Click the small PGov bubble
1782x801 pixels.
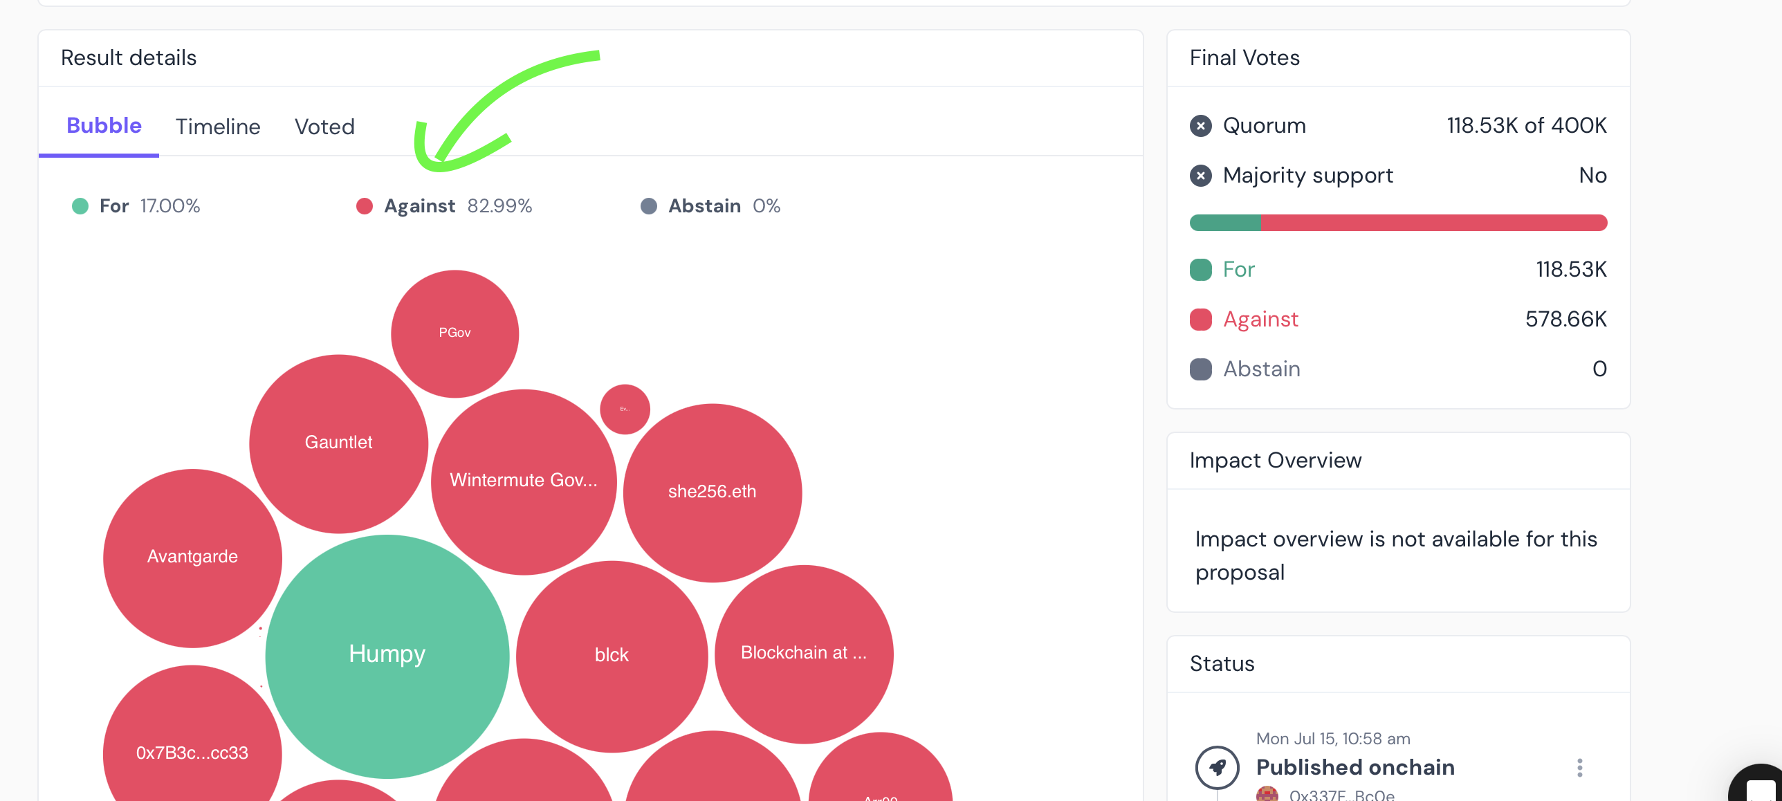click(x=454, y=333)
